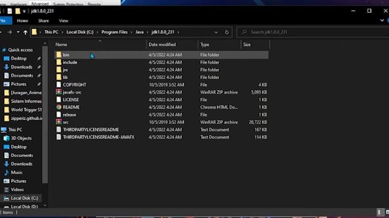Open Desktop under This PC
Screen dimensions: 389x218
(19, 147)
